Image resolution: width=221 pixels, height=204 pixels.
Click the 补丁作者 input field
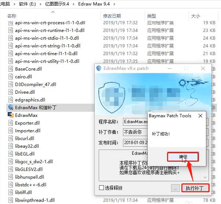tap(135, 132)
